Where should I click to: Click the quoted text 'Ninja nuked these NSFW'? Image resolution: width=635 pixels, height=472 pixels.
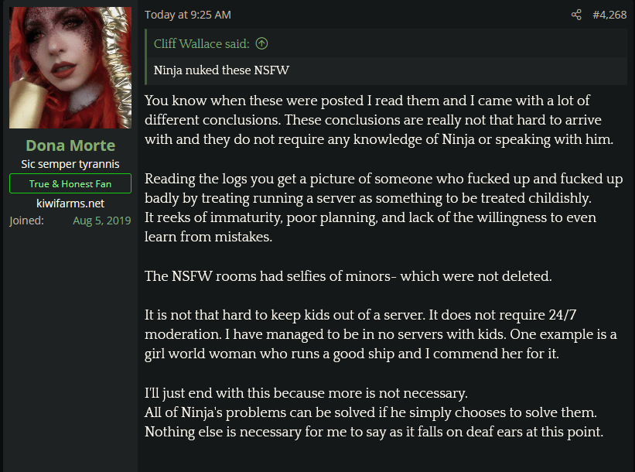tap(221, 70)
